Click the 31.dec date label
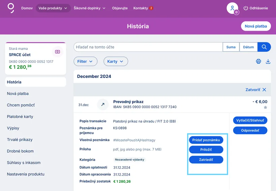This screenshot has width=276, height=191. pos(83,105)
